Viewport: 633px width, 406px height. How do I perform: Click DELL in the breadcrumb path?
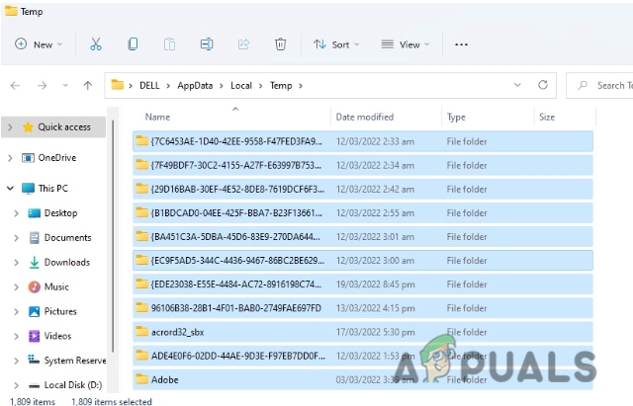pyautogui.click(x=149, y=86)
